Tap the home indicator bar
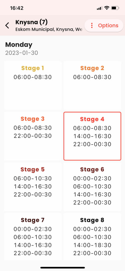The image size is (125, 271). (62, 268)
